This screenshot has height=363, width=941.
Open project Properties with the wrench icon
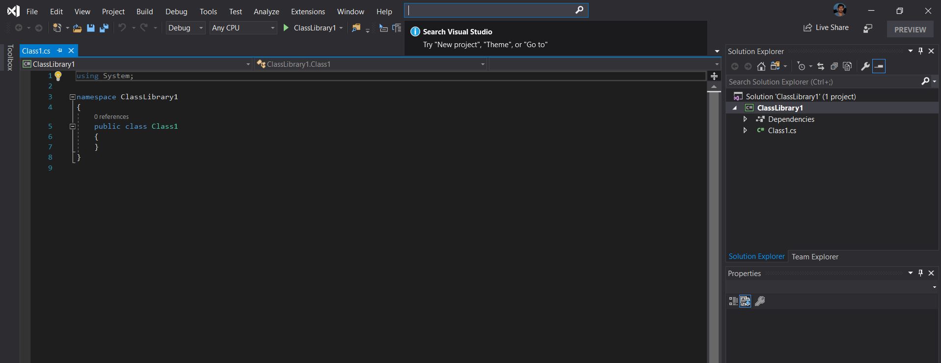865,66
